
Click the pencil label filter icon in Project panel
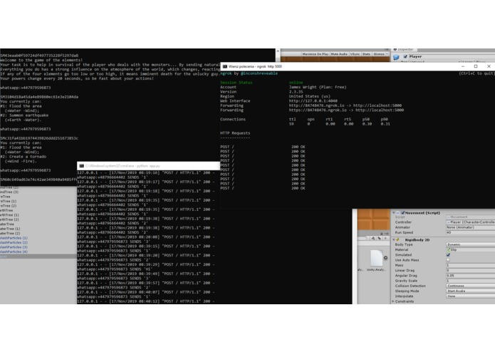pos(379,239)
